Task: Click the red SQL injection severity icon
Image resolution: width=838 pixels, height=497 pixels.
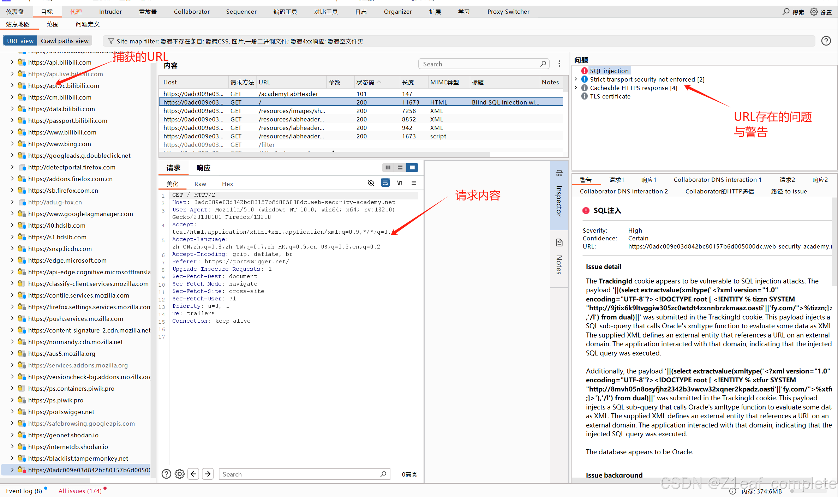Action: [585, 71]
